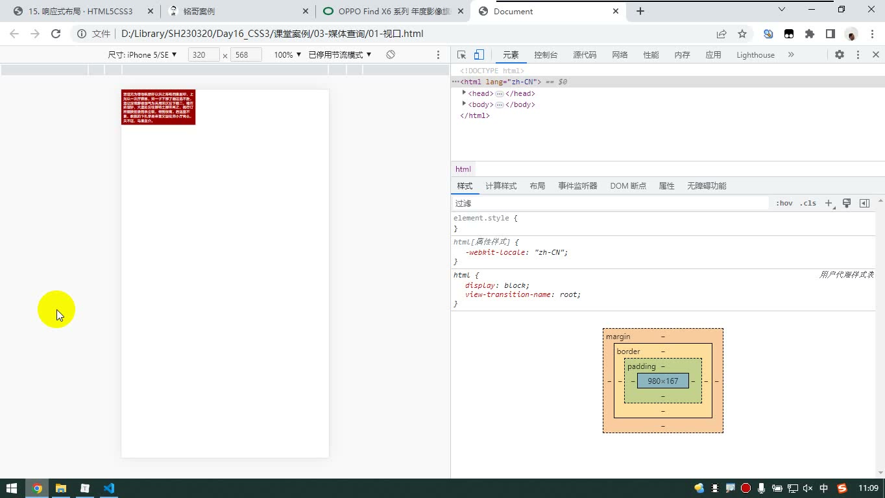Toggle the .cls element classes panel
Image resolution: width=885 pixels, height=498 pixels.
pos(808,204)
